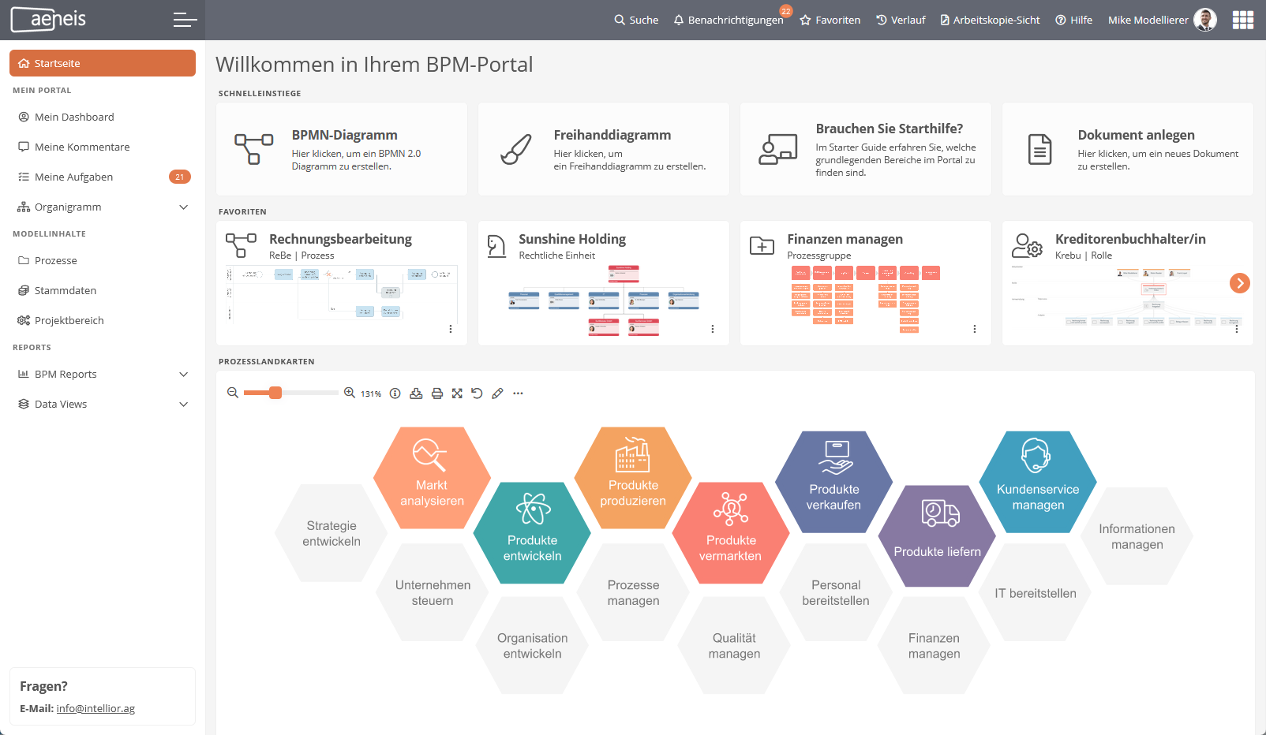Toggle the sidebar with the hamburger icon
The height and width of the screenshot is (735, 1266).
(x=185, y=20)
